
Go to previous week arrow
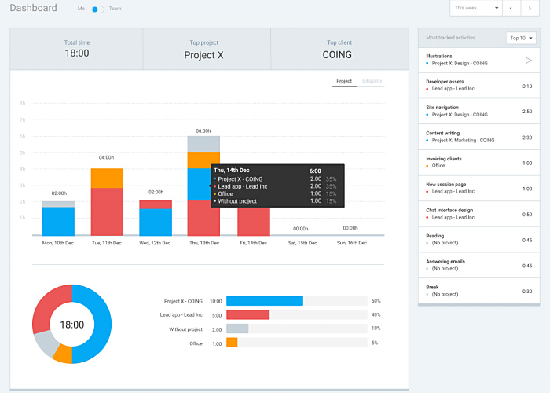pos(511,8)
